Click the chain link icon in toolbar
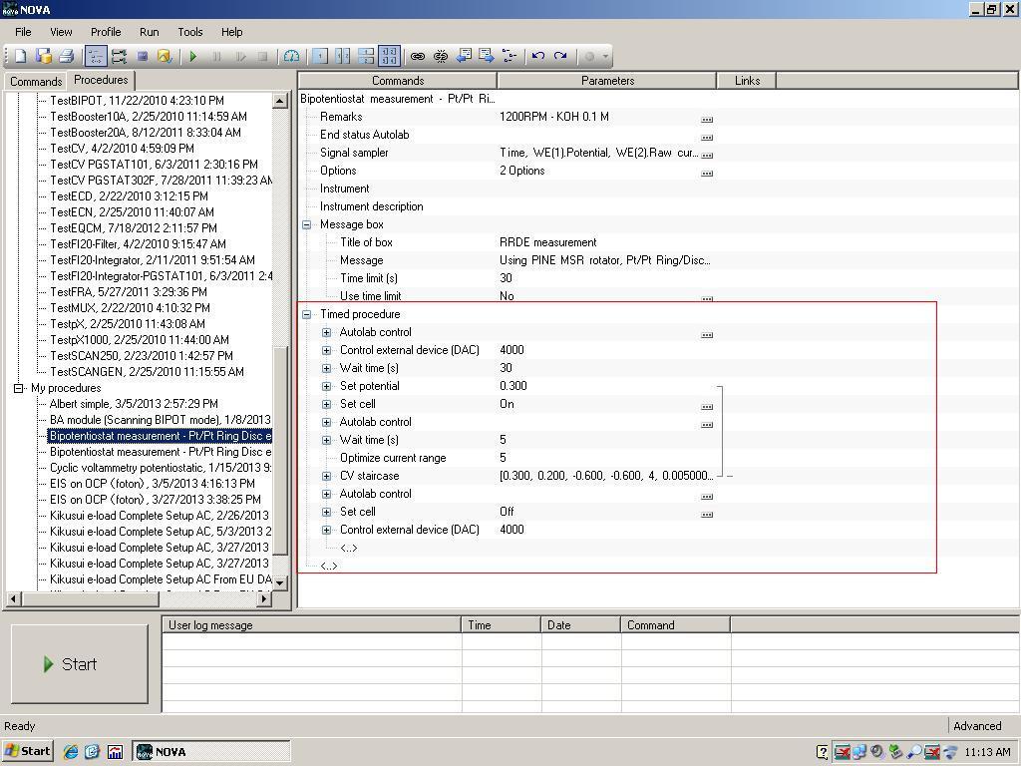The image size is (1021, 766). coord(418,57)
